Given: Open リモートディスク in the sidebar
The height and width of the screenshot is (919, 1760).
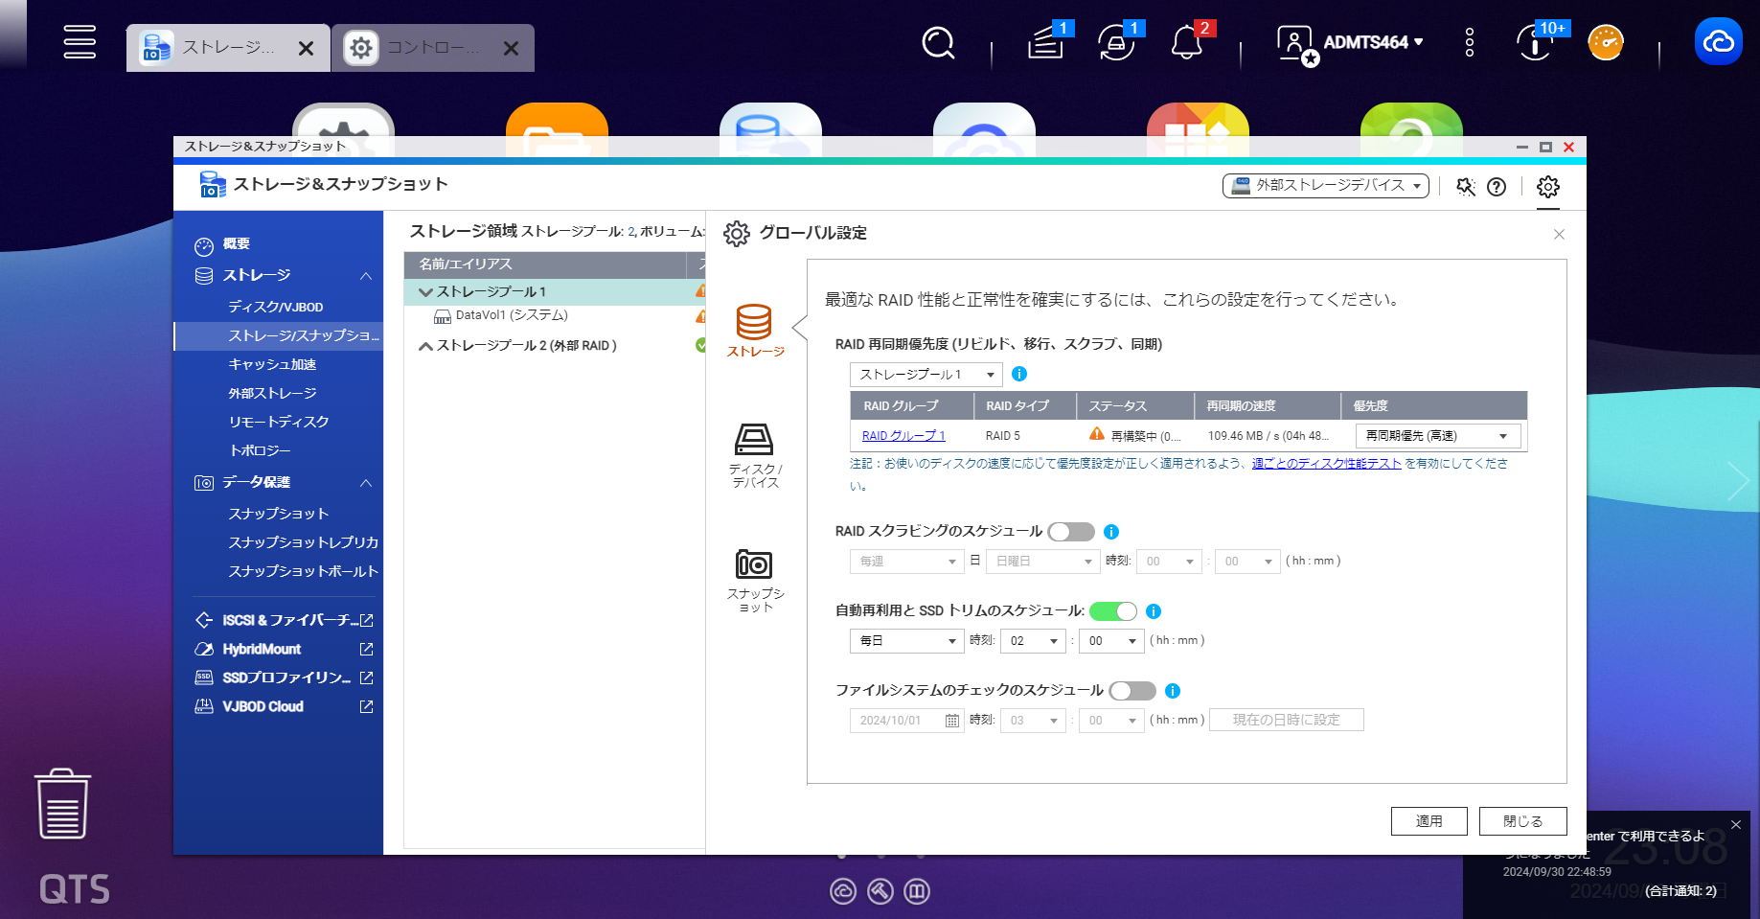Looking at the screenshot, I should [279, 422].
